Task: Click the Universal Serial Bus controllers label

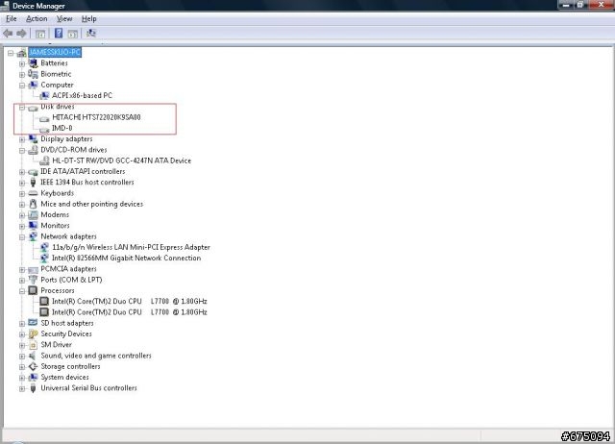Action: click(x=88, y=388)
